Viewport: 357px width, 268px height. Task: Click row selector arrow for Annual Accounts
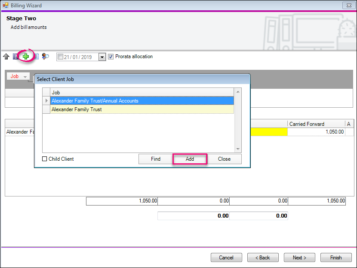pos(46,101)
